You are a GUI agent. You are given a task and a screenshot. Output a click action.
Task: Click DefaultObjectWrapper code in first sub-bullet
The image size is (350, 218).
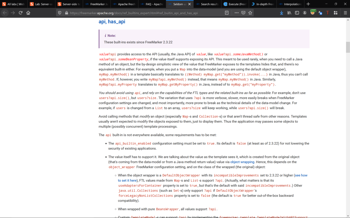[x=181, y=176]
